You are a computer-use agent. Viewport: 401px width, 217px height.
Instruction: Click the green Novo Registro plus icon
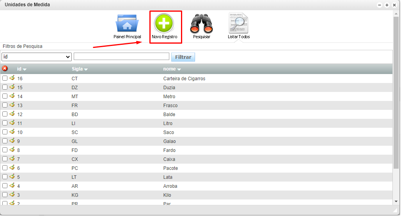[x=164, y=23]
